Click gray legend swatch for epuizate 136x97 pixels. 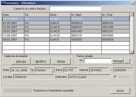(18, 91)
